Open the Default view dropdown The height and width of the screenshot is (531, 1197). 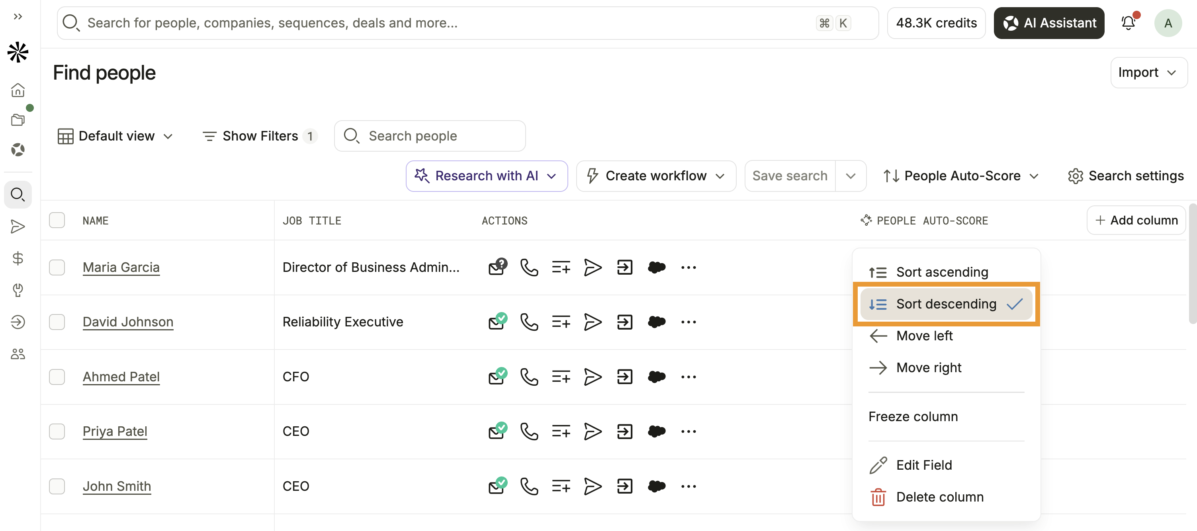(x=115, y=136)
